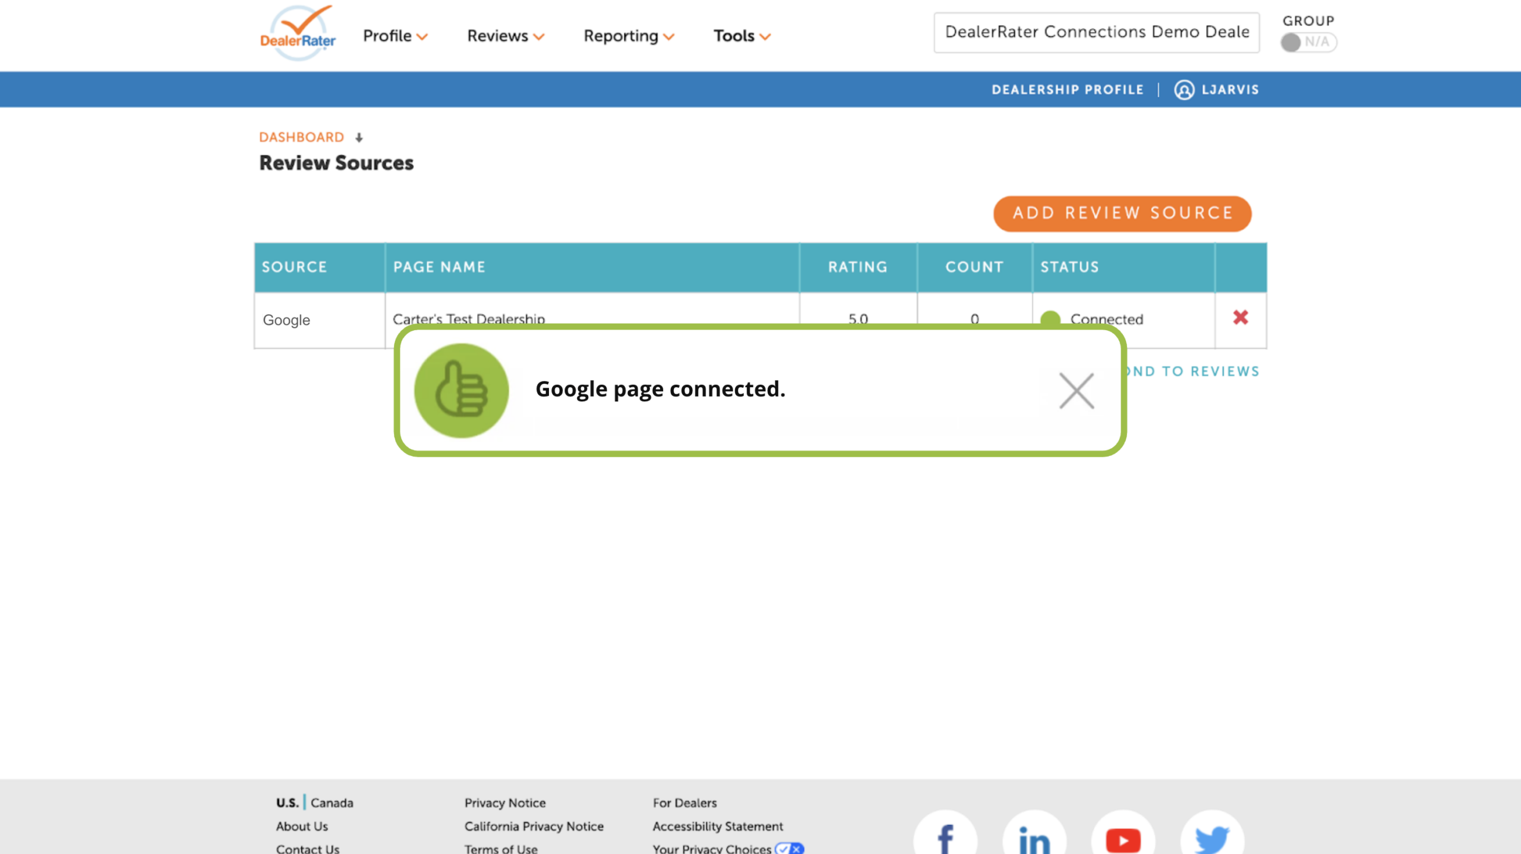Open the About Us footer link
The image size is (1521, 854).
pyautogui.click(x=301, y=827)
